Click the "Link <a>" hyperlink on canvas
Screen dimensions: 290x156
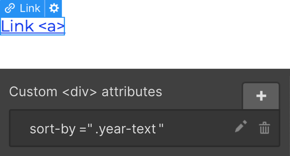coord(33,26)
